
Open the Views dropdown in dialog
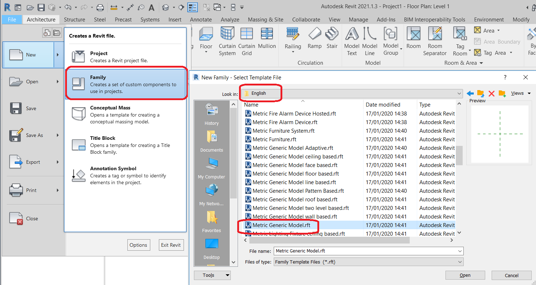(520, 93)
